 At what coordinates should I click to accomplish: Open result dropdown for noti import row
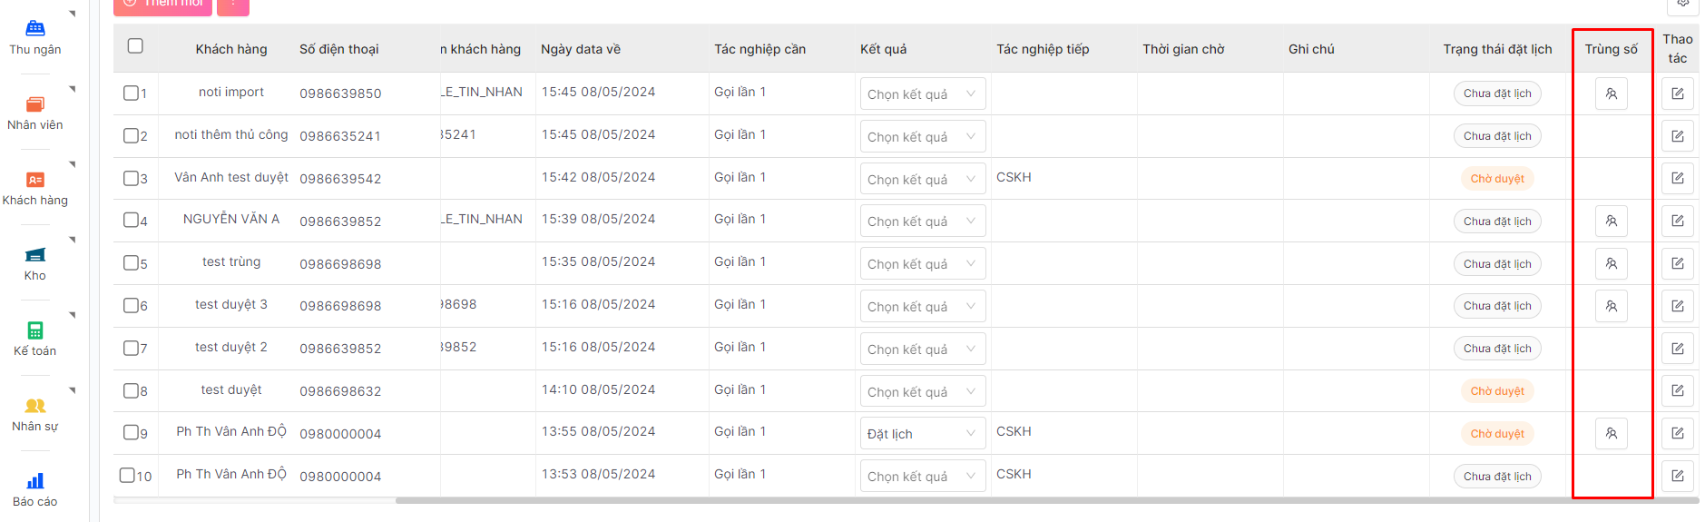click(x=922, y=94)
